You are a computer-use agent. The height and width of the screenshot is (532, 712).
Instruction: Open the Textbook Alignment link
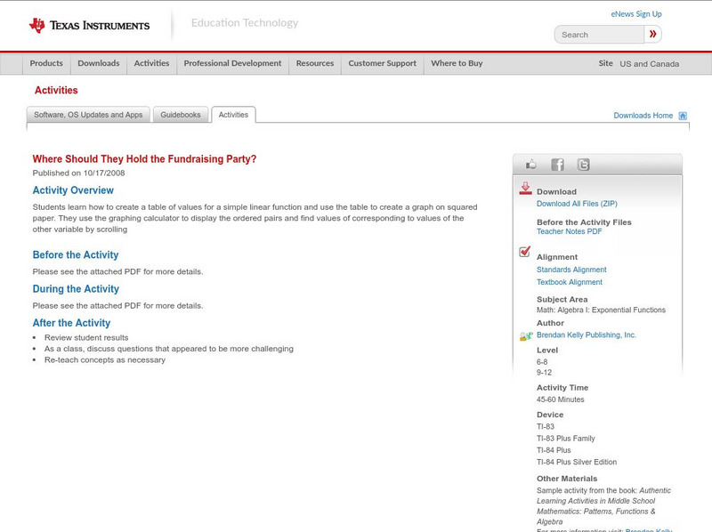pos(570,282)
